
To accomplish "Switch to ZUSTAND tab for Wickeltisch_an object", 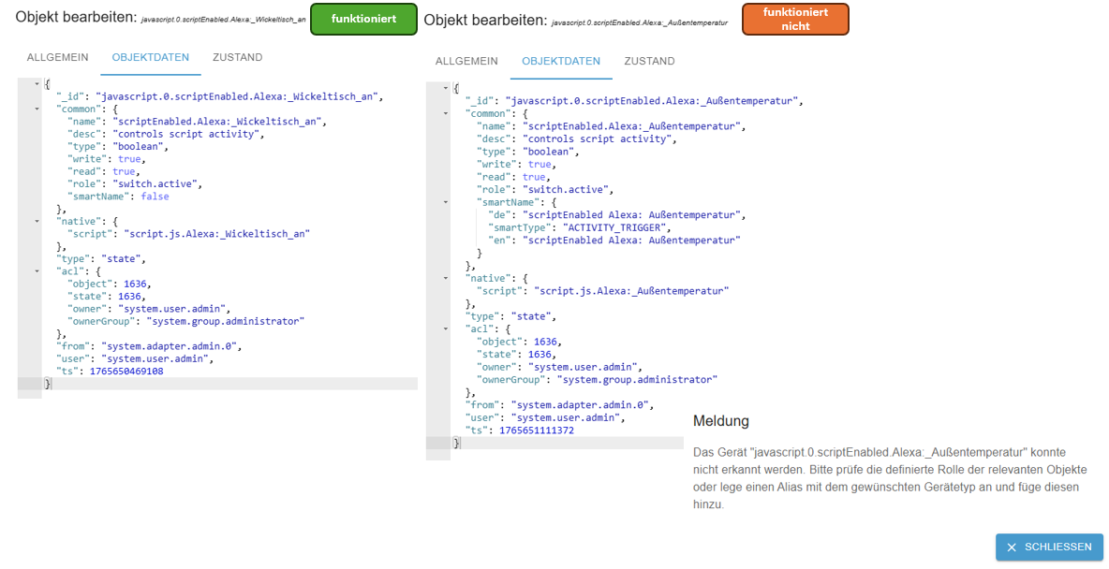I will [x=237, y=57].
